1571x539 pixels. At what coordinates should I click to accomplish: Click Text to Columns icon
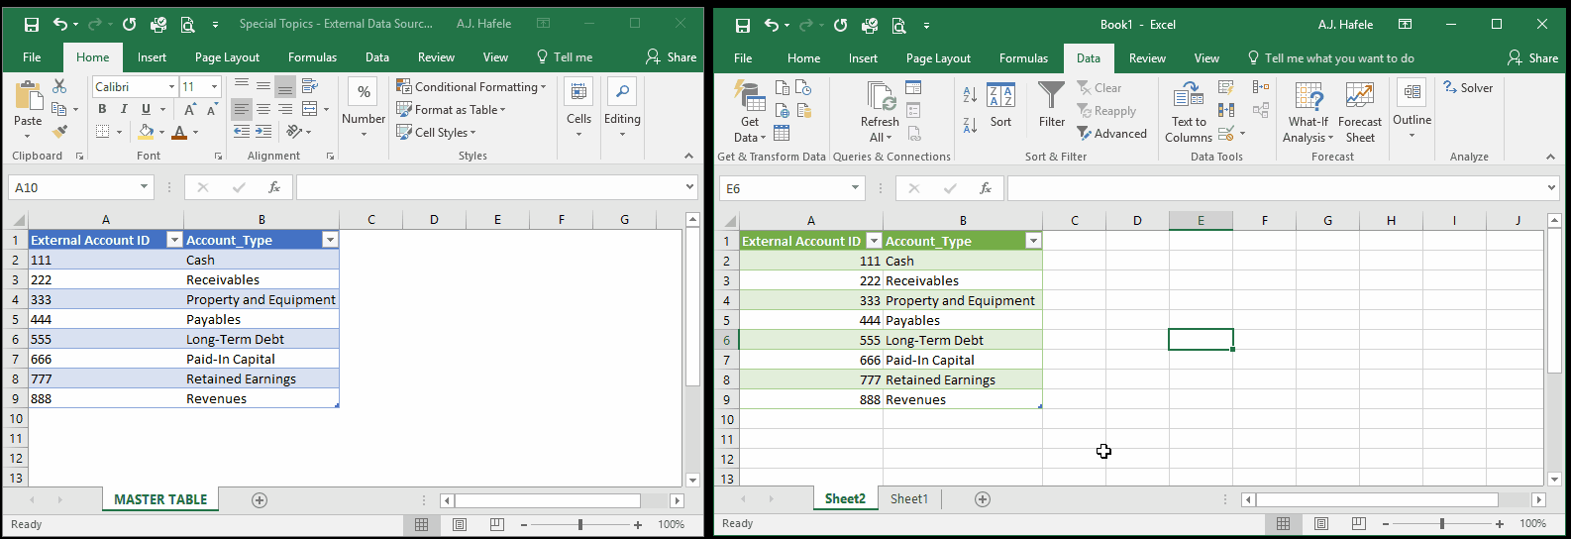pyautogui.click(x=1189, y=111)
